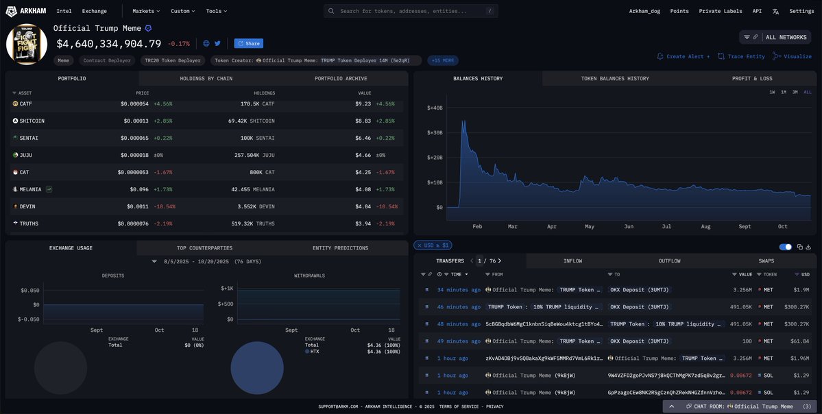Click the copy icon above transfers table
822x414 pixels.
(x=799, y=247)
